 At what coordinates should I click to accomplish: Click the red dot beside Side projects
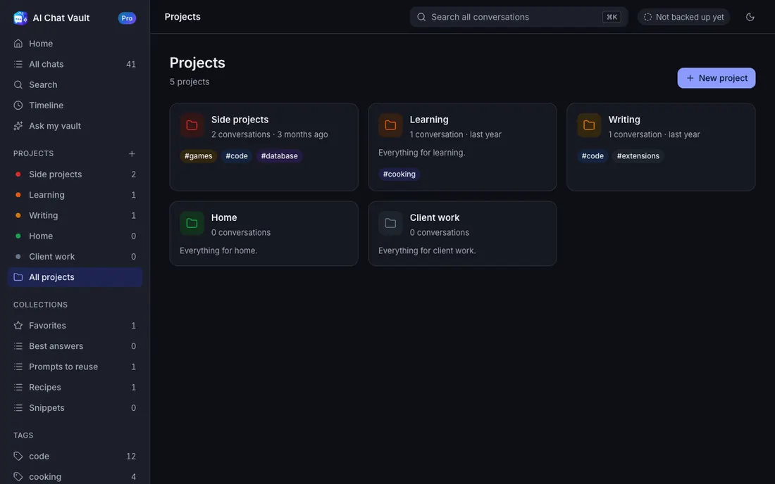tap(18, 174)
